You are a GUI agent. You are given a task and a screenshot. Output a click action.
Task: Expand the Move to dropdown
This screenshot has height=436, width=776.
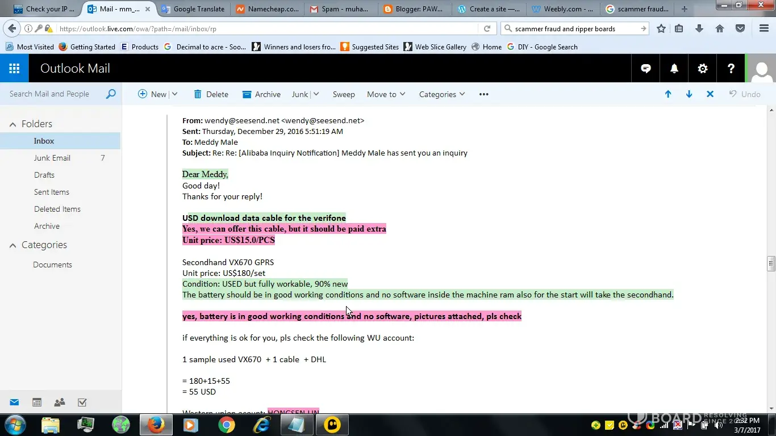(386, 94)
